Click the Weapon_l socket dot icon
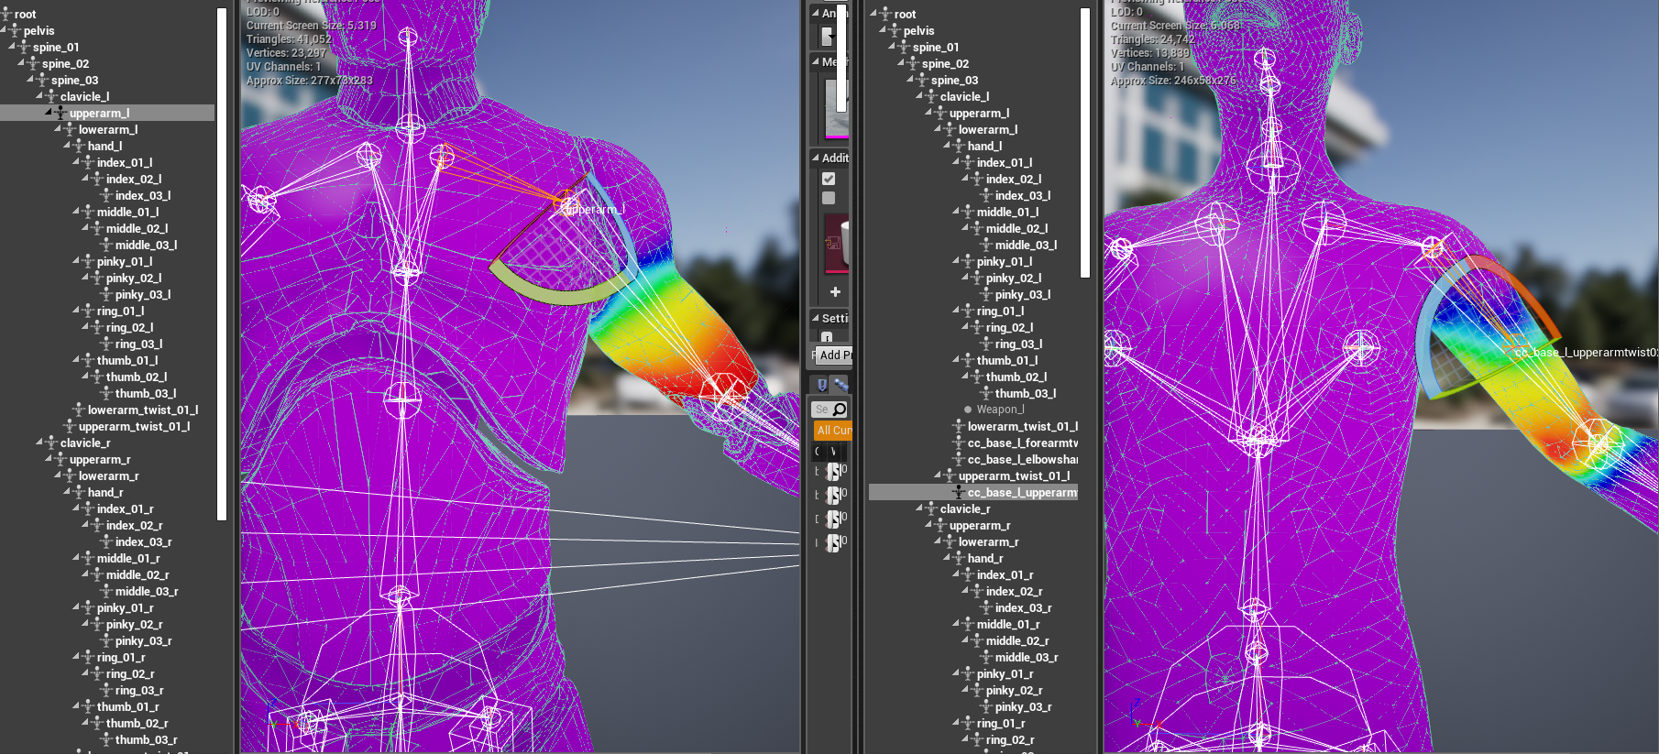 coord(968,410)
